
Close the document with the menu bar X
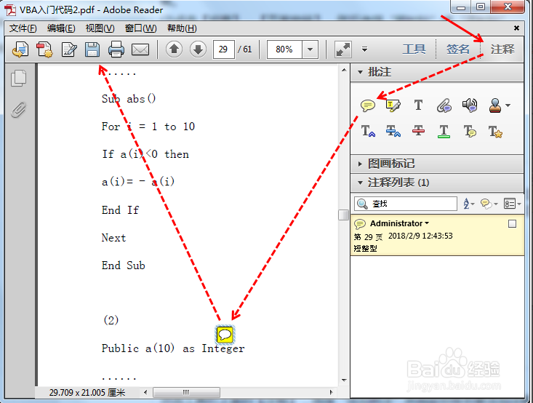516,28
